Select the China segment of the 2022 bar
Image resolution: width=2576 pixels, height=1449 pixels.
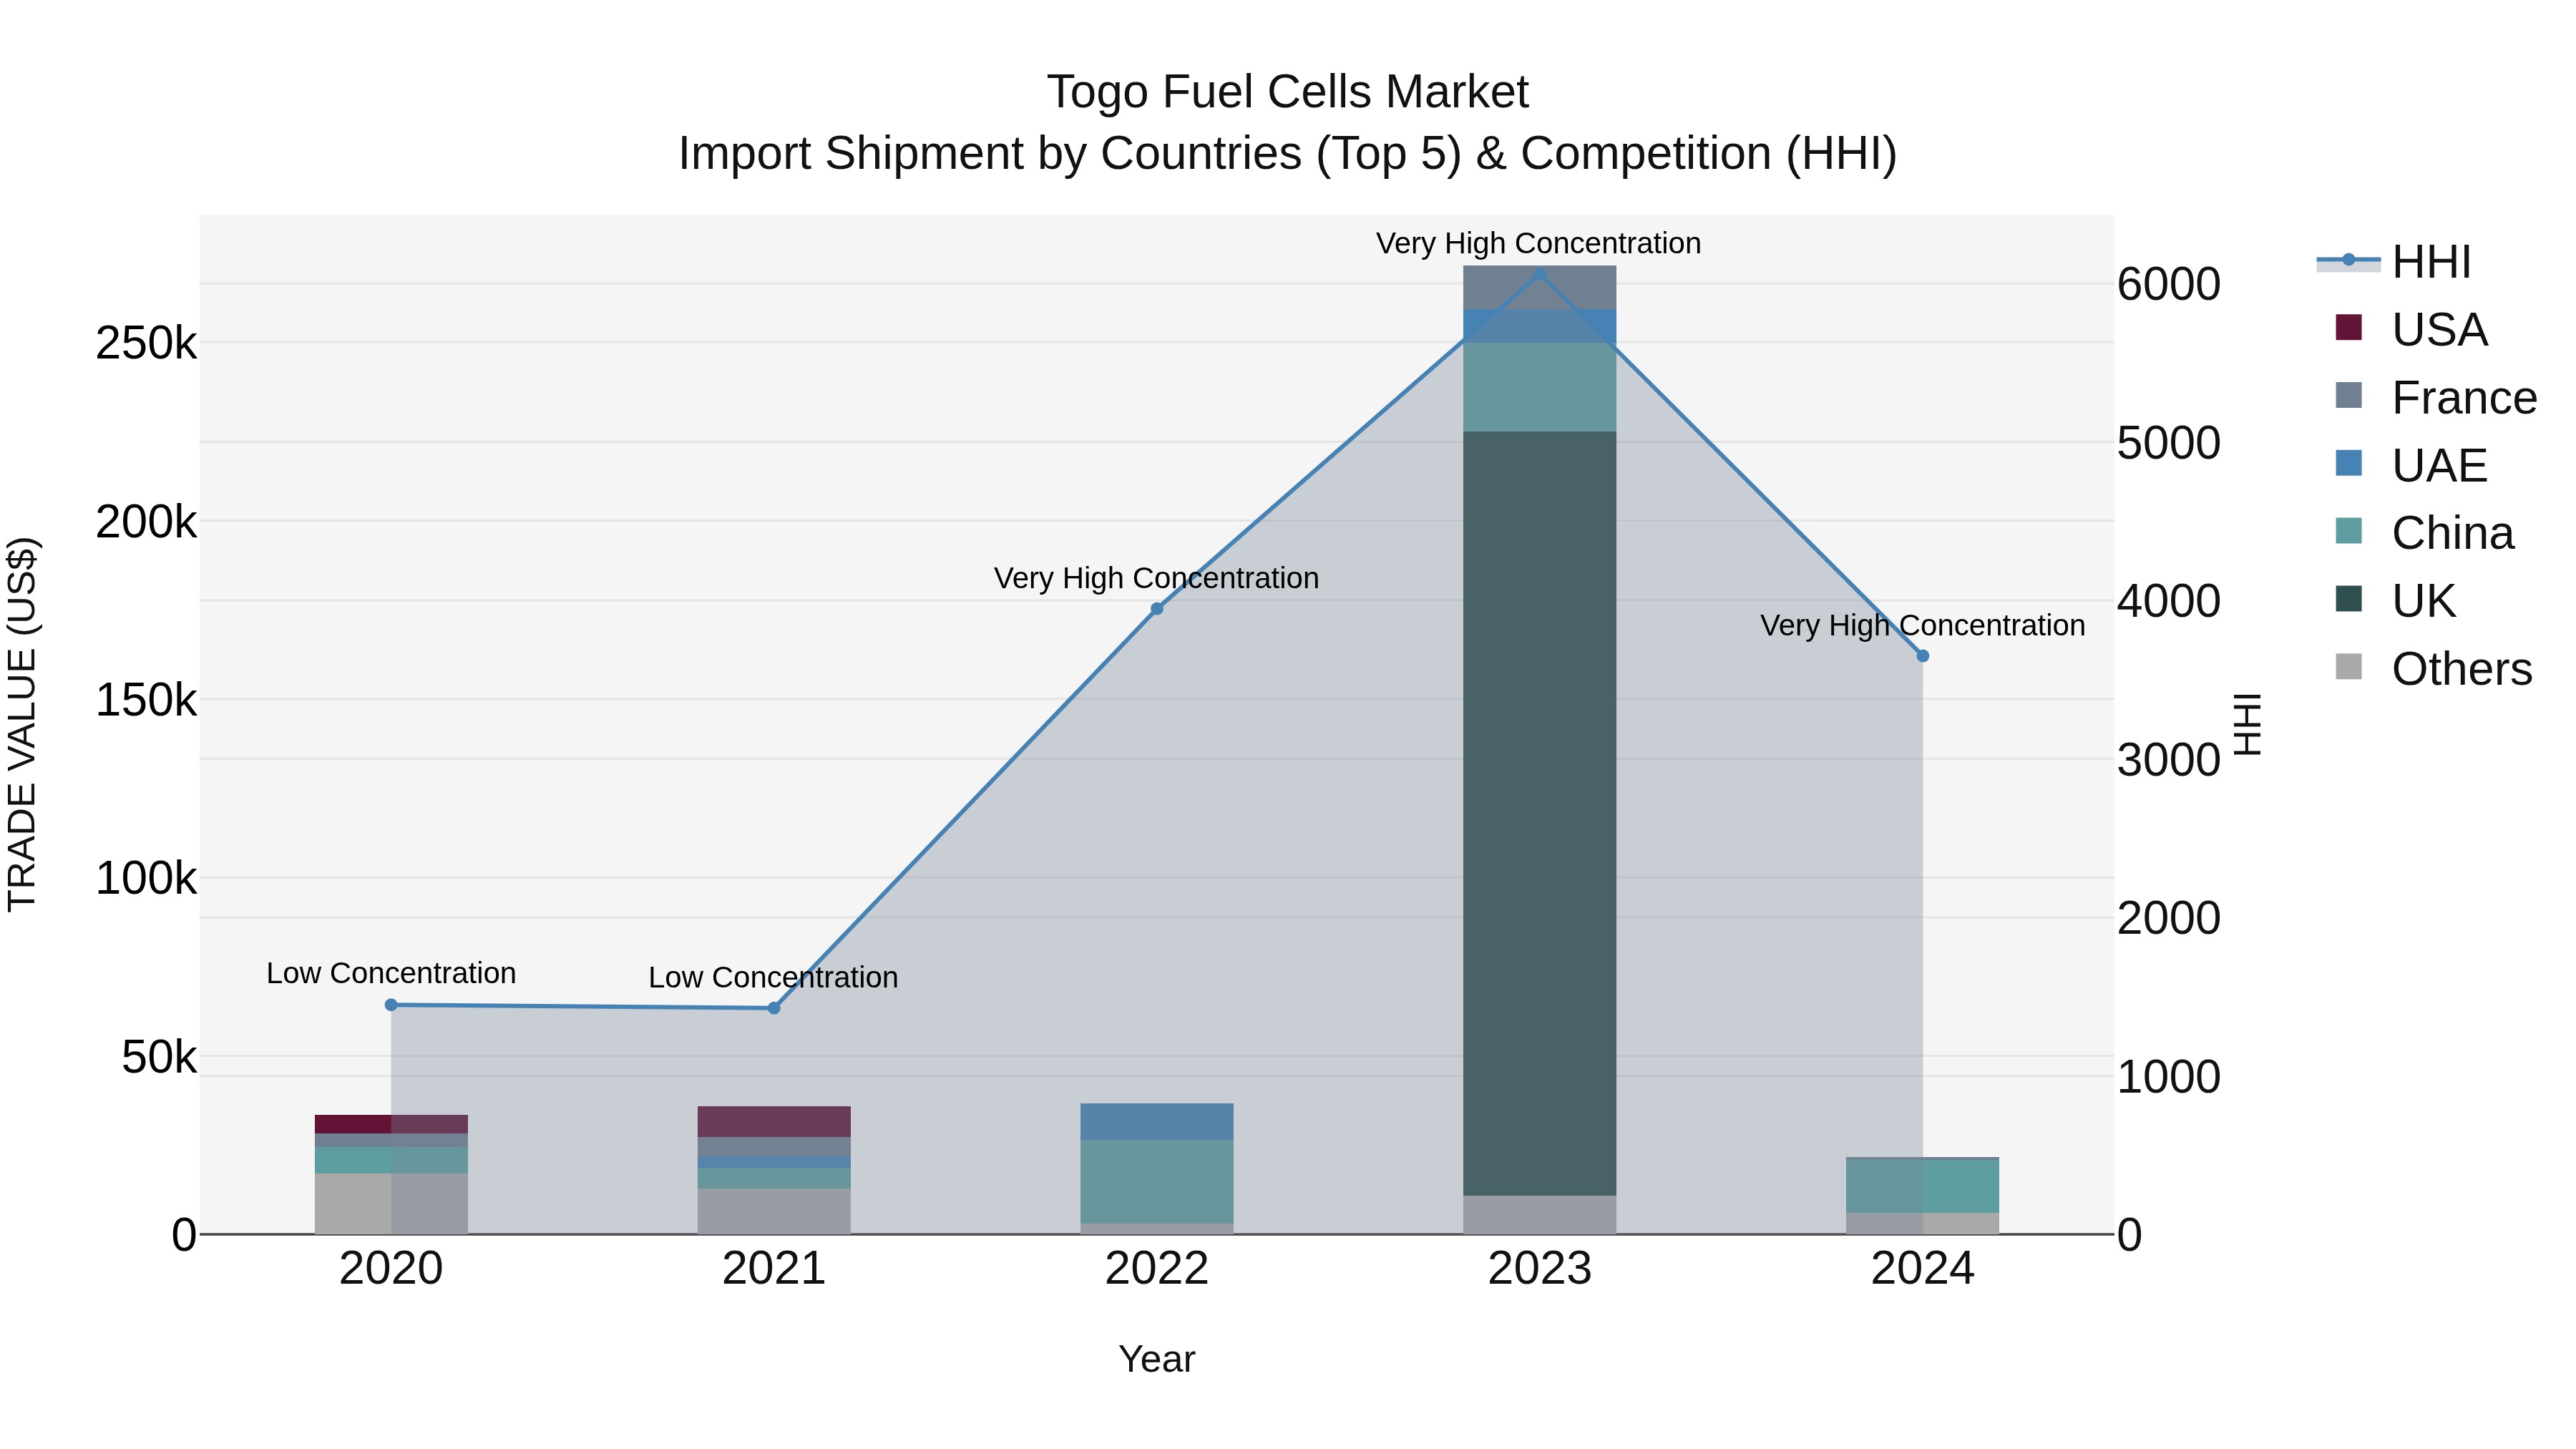1157,1182
